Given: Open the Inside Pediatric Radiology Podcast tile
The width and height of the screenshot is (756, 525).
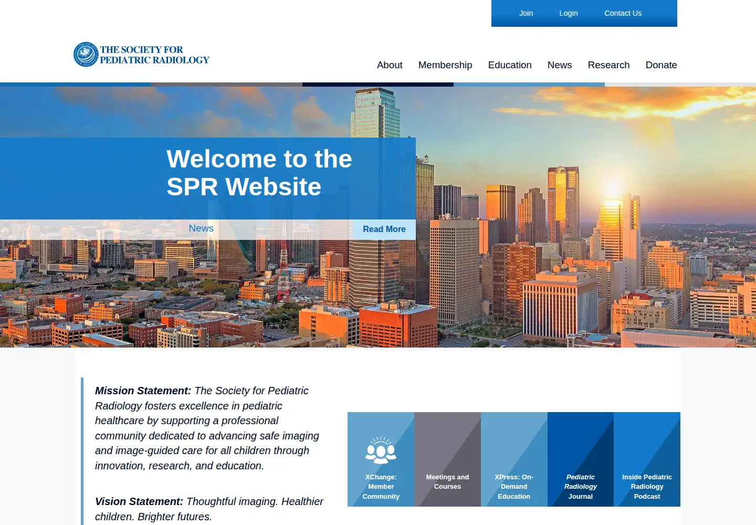Looking at the screenshot, I should point(647,459).
